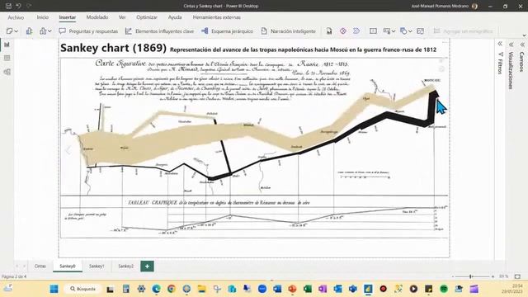Click the 89% zoom level value
This screenshot has height=297, width=528.
[504, 276]
